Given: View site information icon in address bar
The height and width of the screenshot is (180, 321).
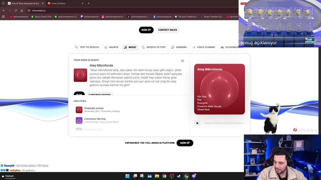Looking at the screenshot, I should point(29,10).
